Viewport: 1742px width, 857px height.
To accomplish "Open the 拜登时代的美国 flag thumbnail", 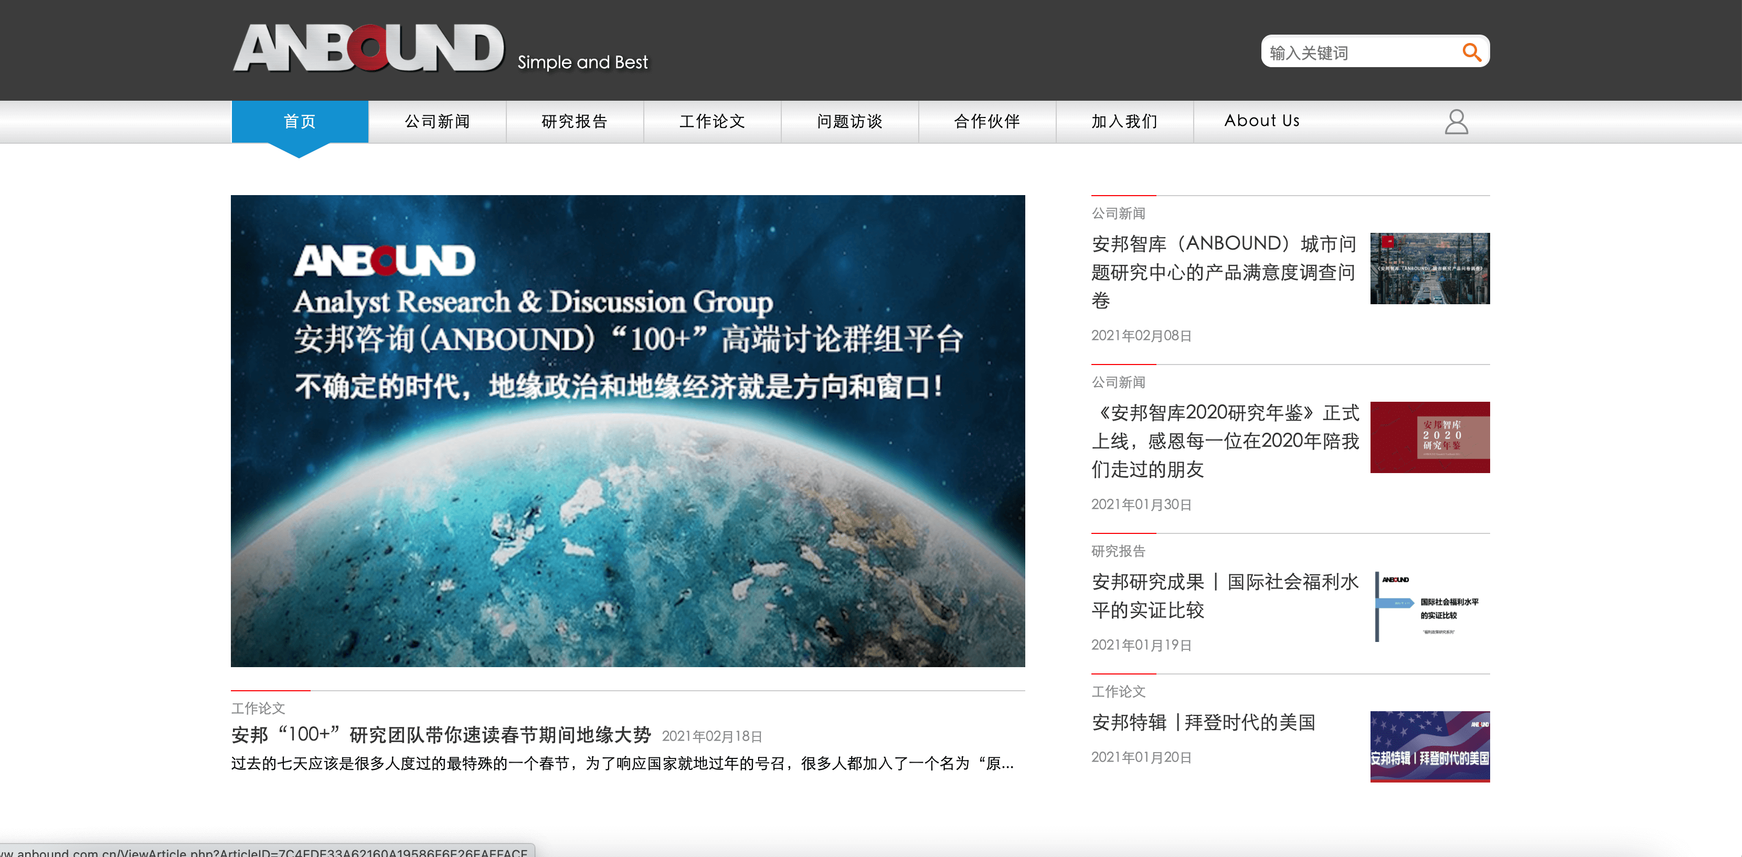I will pyautogui.click(x=1430, y=746).
